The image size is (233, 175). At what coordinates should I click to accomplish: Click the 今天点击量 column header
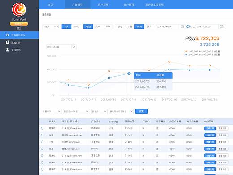[x=175, y=122]
